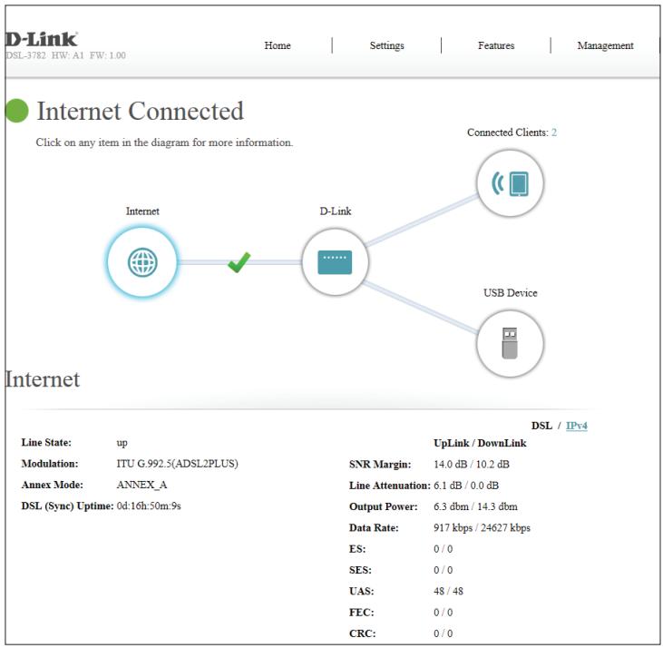Click the DSL Sync Uptime value

pos(149,506)
